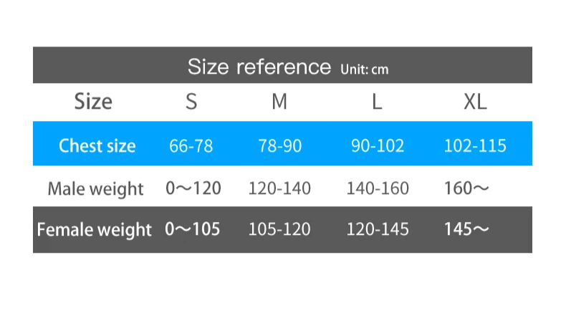Click the Size reference header title
The width and height of the screenshot is (566, 318).
(x=259, y=67)
